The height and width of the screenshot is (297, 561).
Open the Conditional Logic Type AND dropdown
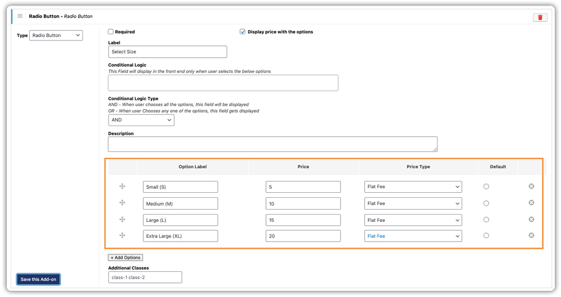click(x=141, y=120)
